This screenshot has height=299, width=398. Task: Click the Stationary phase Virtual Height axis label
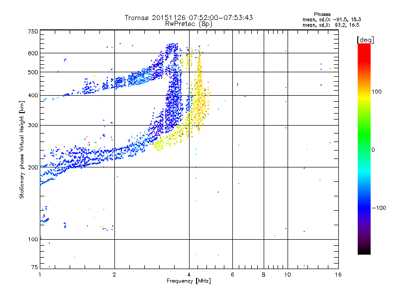(x=22, y=149)
